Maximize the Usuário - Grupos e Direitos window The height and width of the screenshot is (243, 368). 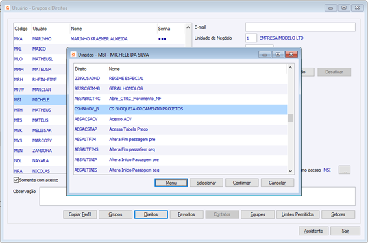(344, 8)
